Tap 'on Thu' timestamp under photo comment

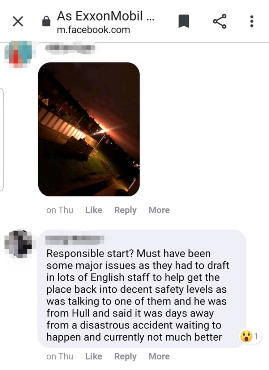pyautogui.click(x=60, y=210)
